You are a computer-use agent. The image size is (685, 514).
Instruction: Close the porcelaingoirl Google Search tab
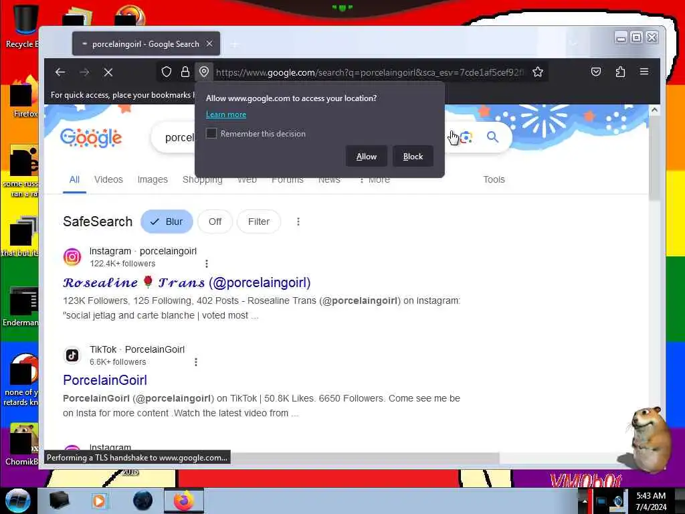tap(209, 44)
